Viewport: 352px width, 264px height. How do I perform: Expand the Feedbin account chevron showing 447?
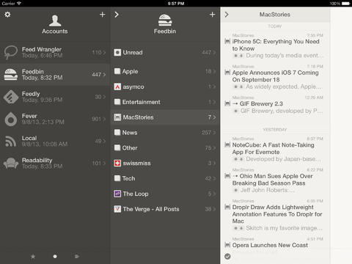coord(105,74)
